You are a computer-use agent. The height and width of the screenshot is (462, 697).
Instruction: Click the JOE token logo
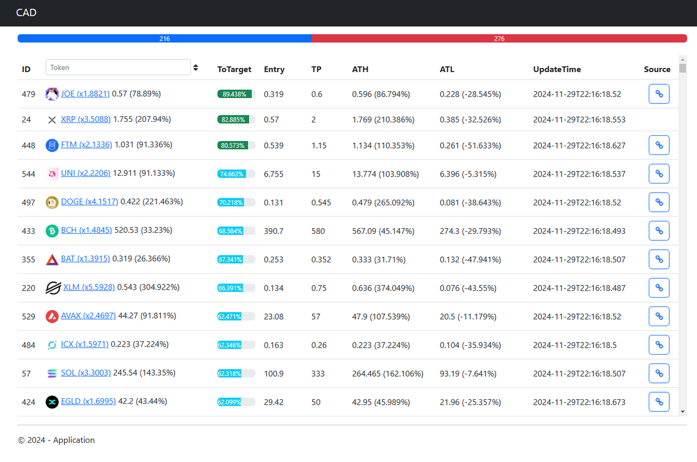(x=52, y=93)
